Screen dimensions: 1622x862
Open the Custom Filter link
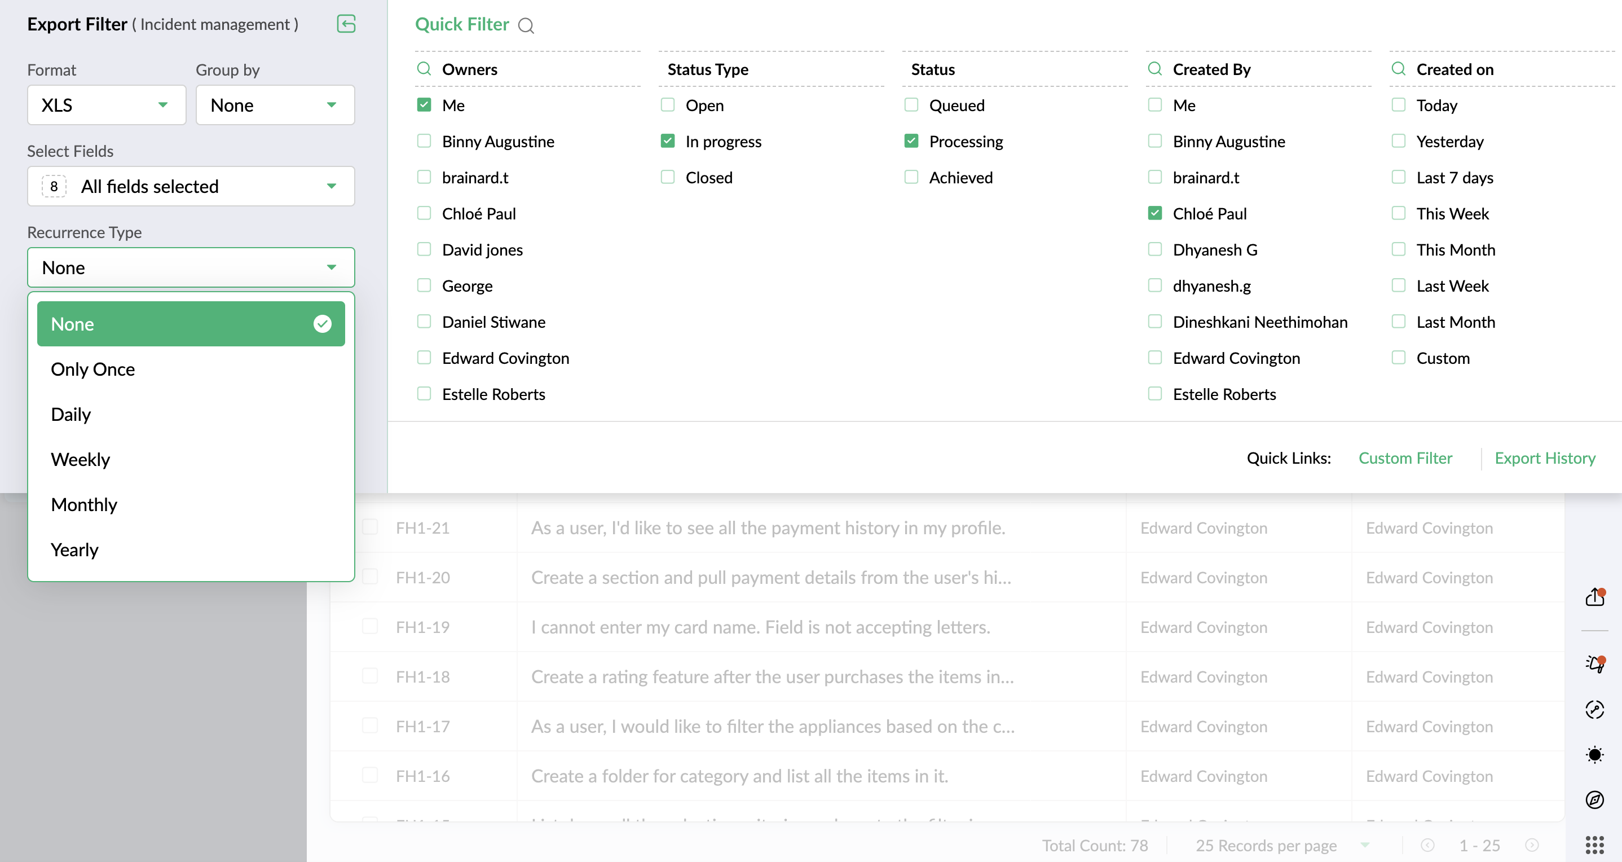click(1405, 458)
